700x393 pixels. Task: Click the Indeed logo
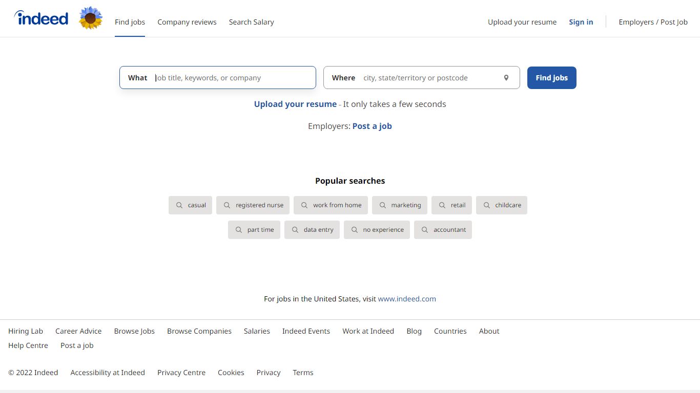41,18
